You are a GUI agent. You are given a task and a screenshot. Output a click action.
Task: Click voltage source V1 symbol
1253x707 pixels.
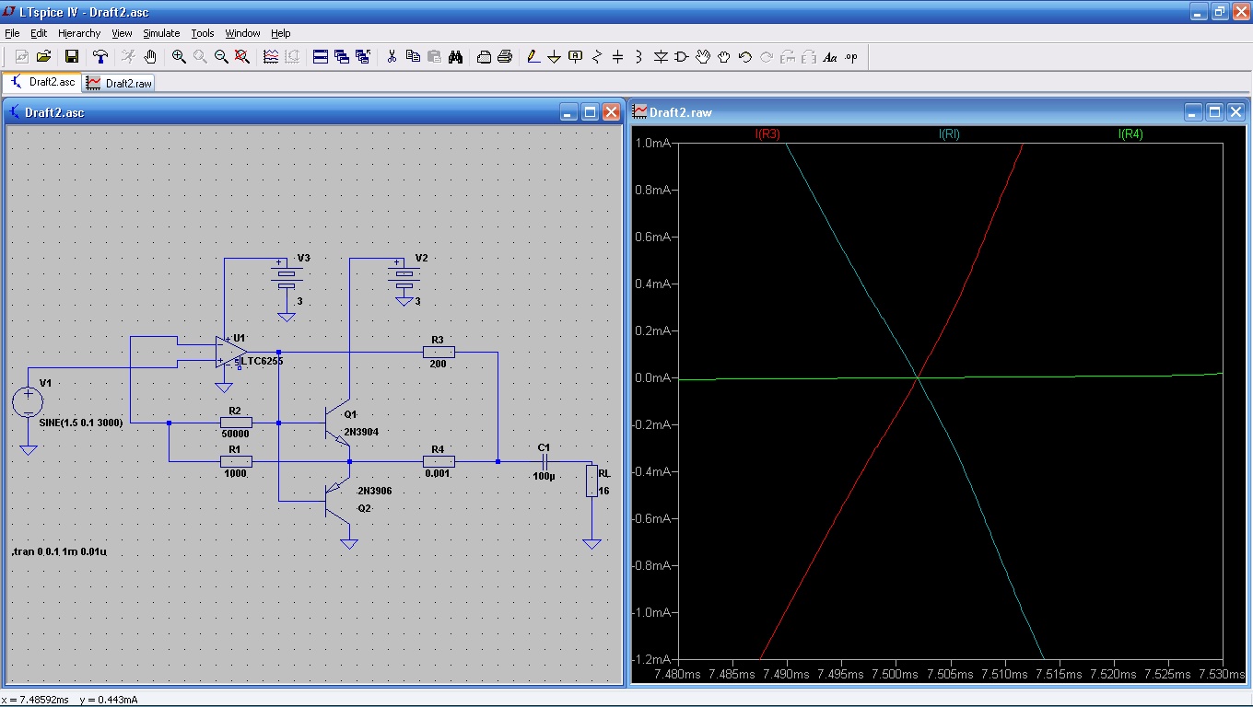pyautogui.click(x=28, y=401)
